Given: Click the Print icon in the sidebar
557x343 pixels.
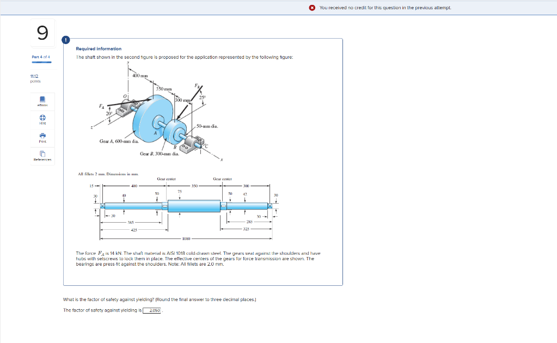Looking at the screenshot, I should pyautogui.click(x=42, y=136).
